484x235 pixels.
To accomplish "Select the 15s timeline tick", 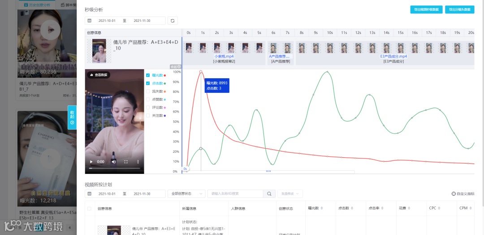I will tap(401, 33).
